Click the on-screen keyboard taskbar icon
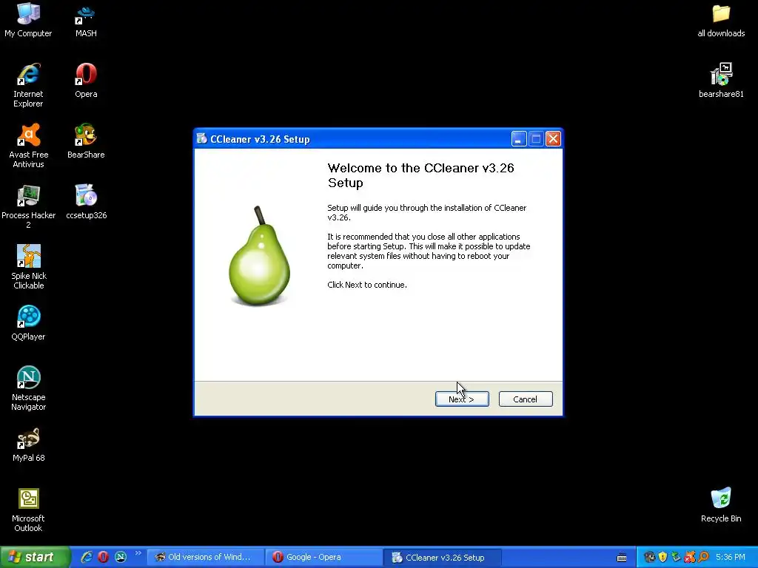 pos(622,558)
